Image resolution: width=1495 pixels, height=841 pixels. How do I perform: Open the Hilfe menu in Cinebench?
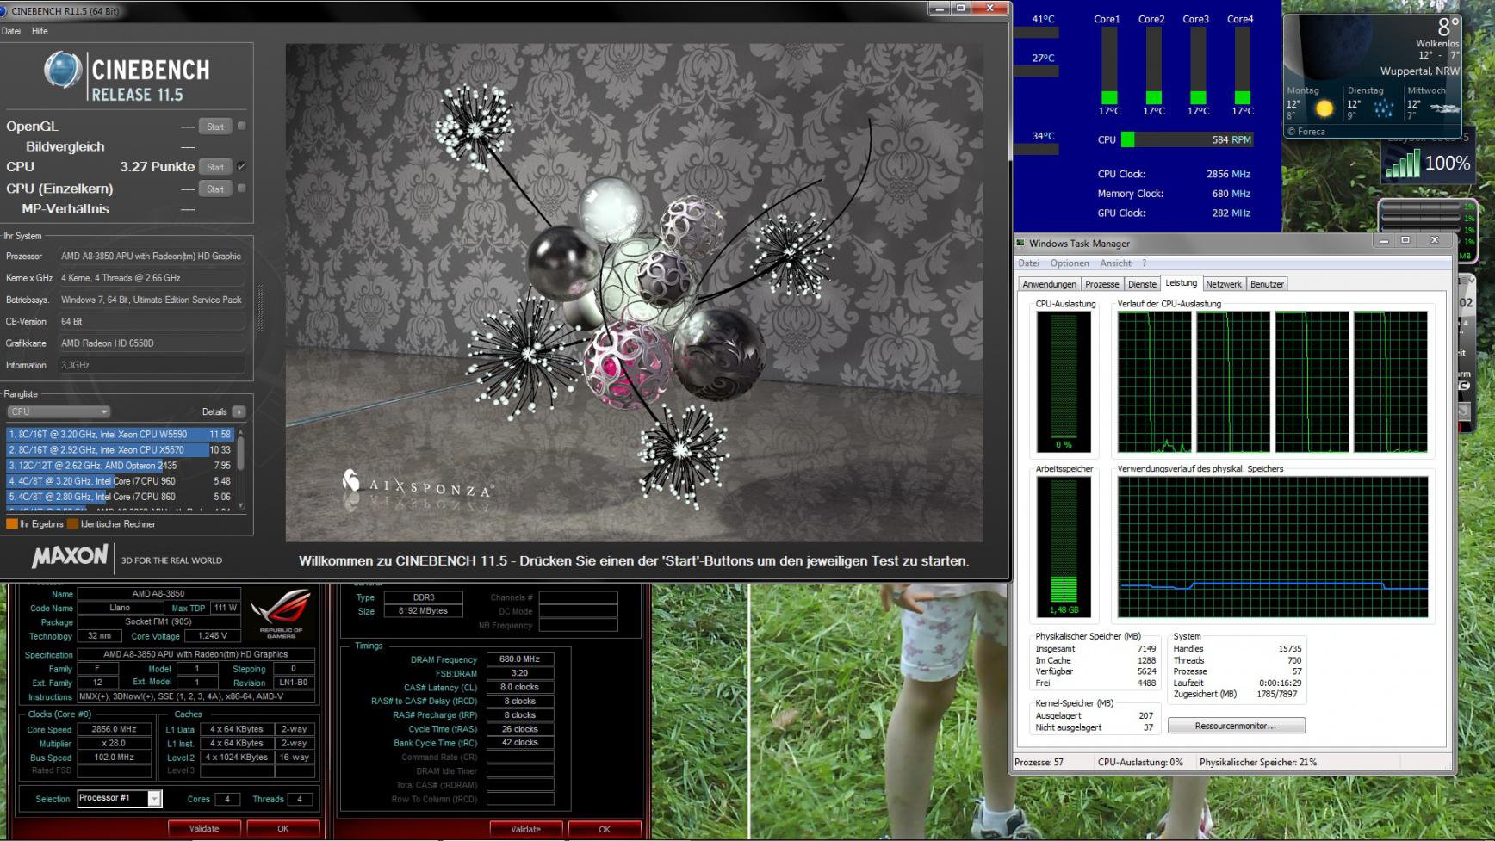coord(40,31)
